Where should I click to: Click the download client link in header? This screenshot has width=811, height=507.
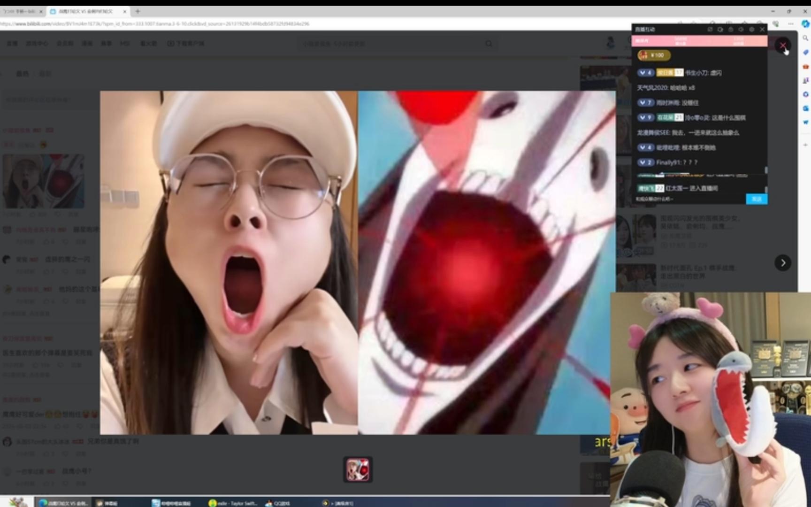point(186,44)
